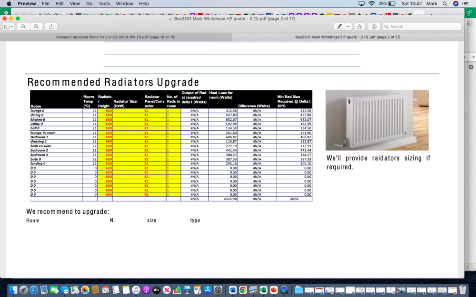
Task: Open the Apple menu
Action: [9, 4]
